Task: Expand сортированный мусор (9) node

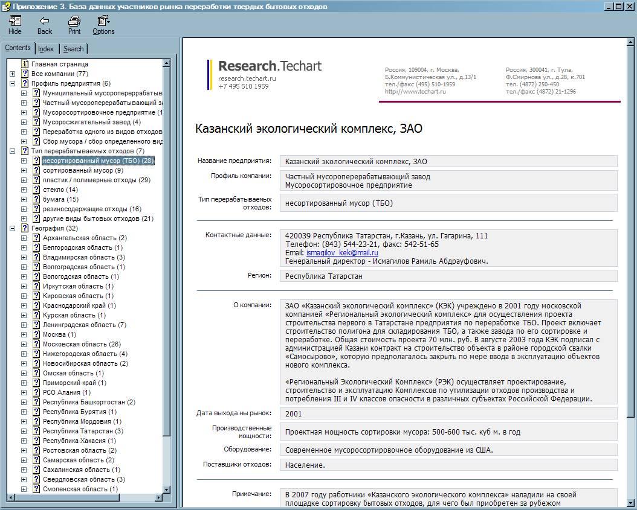Action: click(24, 170)
